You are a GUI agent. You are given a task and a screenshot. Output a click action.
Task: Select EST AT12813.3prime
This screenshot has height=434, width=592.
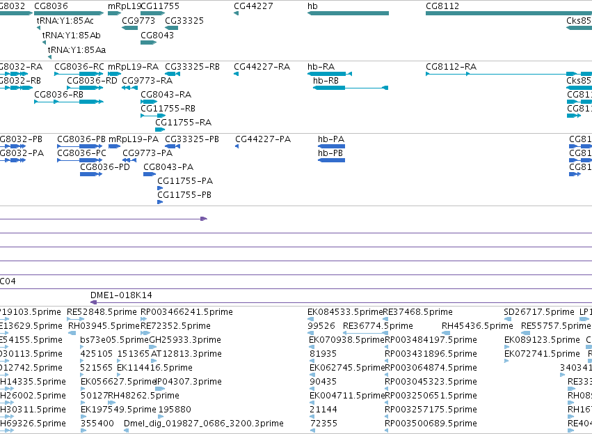(x=186, y=354)
